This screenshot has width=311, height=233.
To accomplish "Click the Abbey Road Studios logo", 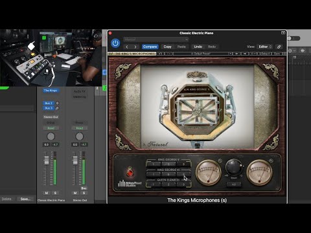I will tap(130, 184).
